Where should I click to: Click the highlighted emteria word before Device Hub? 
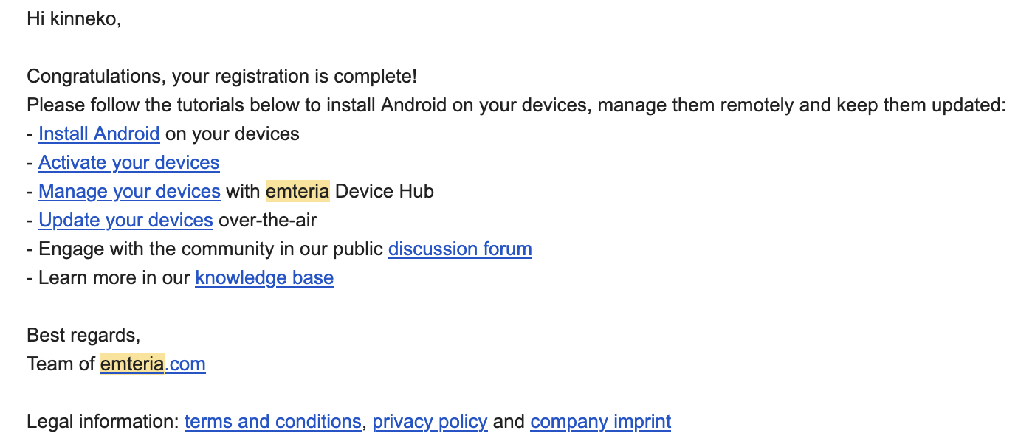(x=297, y=192)
